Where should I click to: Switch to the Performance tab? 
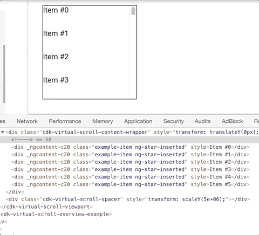[65, 121]
